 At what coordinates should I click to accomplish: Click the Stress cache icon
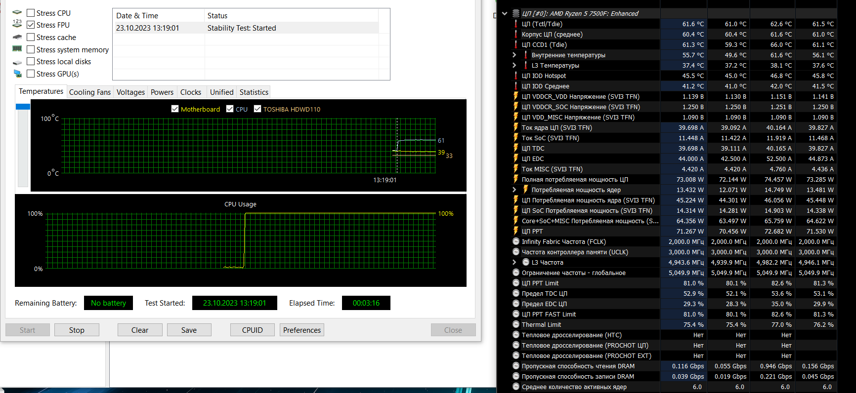click(x=17, y=37)
